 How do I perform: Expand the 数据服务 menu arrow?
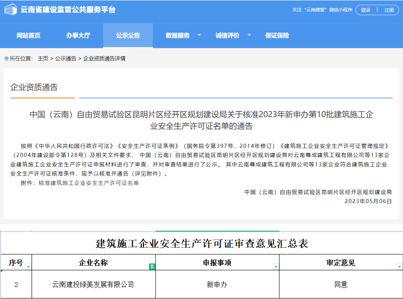coord(199,35)
